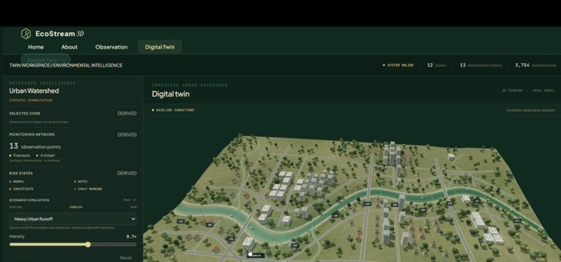Click the Baseline Conditions status label

pos(173,110)
